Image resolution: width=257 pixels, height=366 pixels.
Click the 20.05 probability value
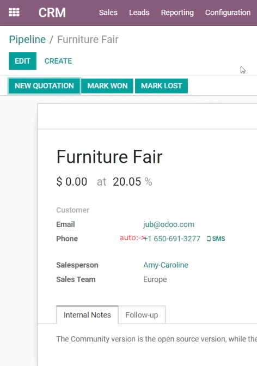[x=127, y=181]
